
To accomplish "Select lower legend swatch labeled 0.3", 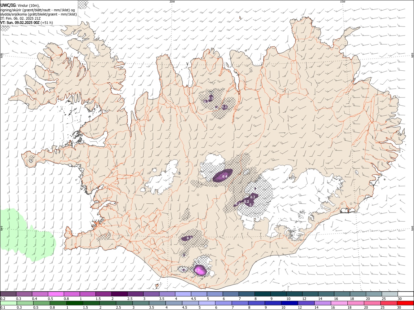I will tap(25, 303).
